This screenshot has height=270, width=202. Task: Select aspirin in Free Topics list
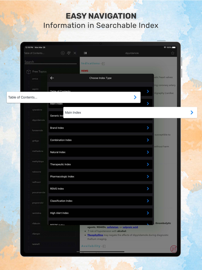[35, 89]
